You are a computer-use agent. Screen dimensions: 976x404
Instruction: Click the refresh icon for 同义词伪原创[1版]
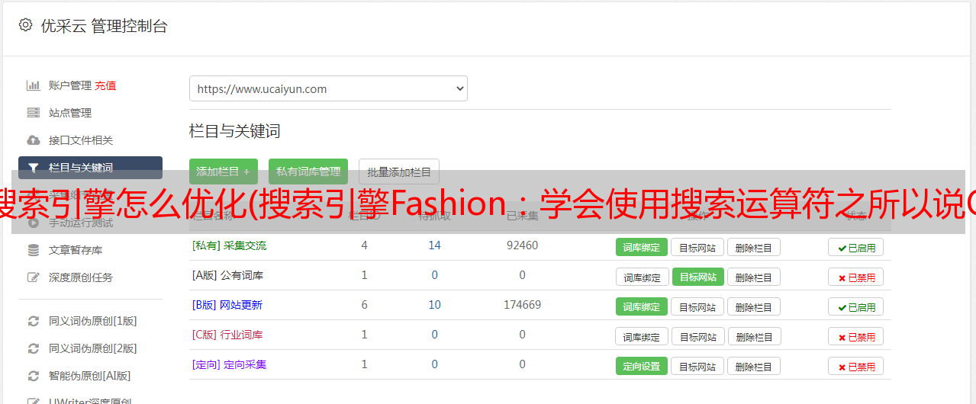pos(34,321)
